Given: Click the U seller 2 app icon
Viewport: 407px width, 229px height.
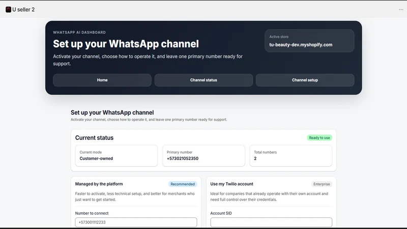Looking at the screenshot, I should tap(8, 10).
